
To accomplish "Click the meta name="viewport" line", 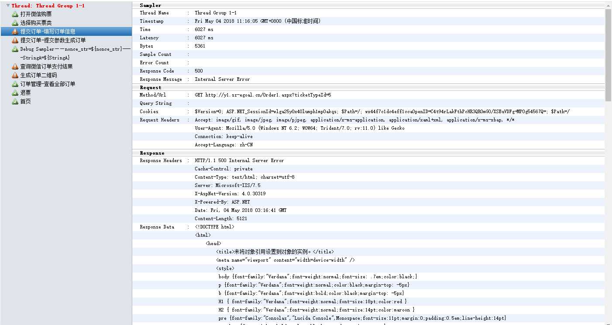I will tap(285, 260).
